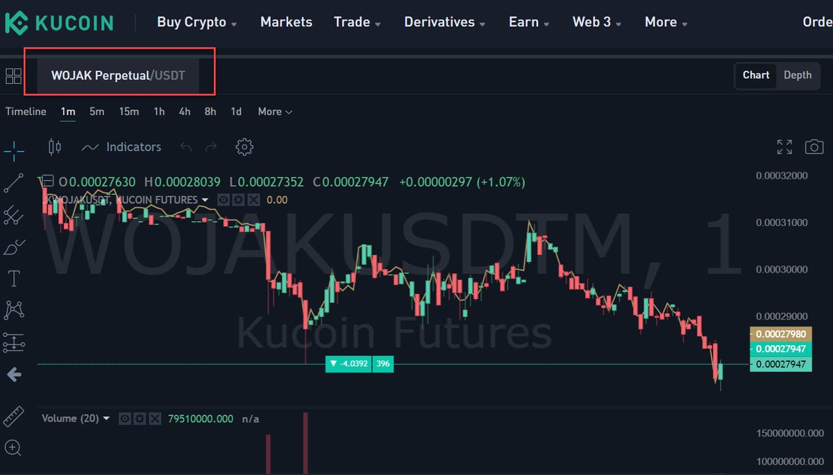The height and width of the screenshot is (475, 833).
Task: Select the 1d timeframe
Action: coord(236,112)
